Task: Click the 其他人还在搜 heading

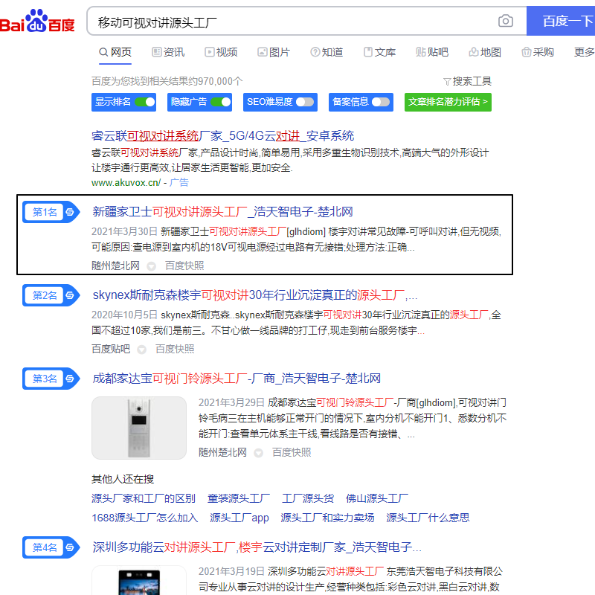Action: click(x=123, y=479)
